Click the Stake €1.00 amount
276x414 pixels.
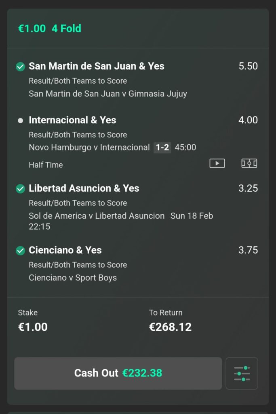tap(33, 327)
